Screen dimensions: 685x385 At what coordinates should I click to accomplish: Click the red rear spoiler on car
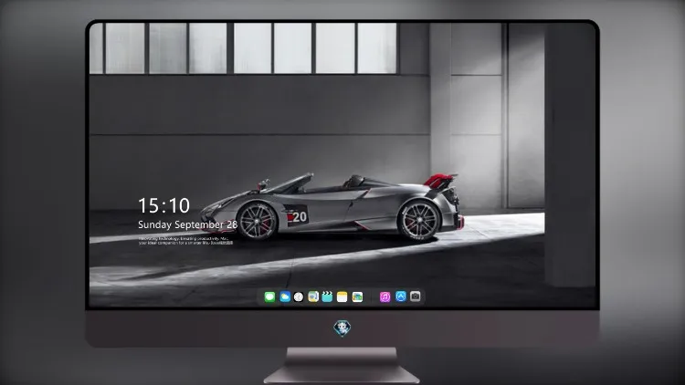click(440, 180)
